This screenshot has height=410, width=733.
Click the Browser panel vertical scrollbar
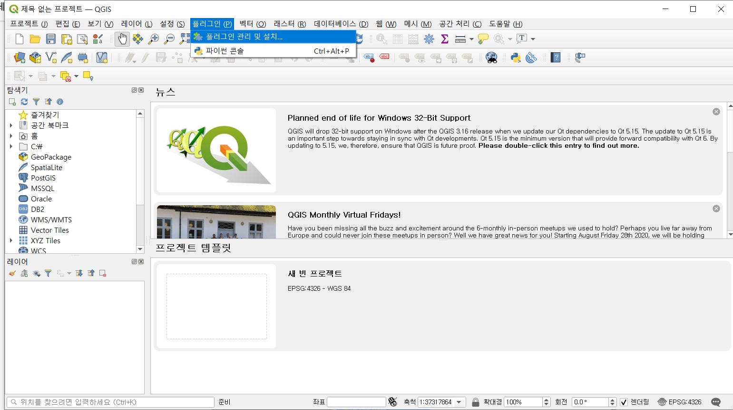pyautogui.click(x=140, y=181)
